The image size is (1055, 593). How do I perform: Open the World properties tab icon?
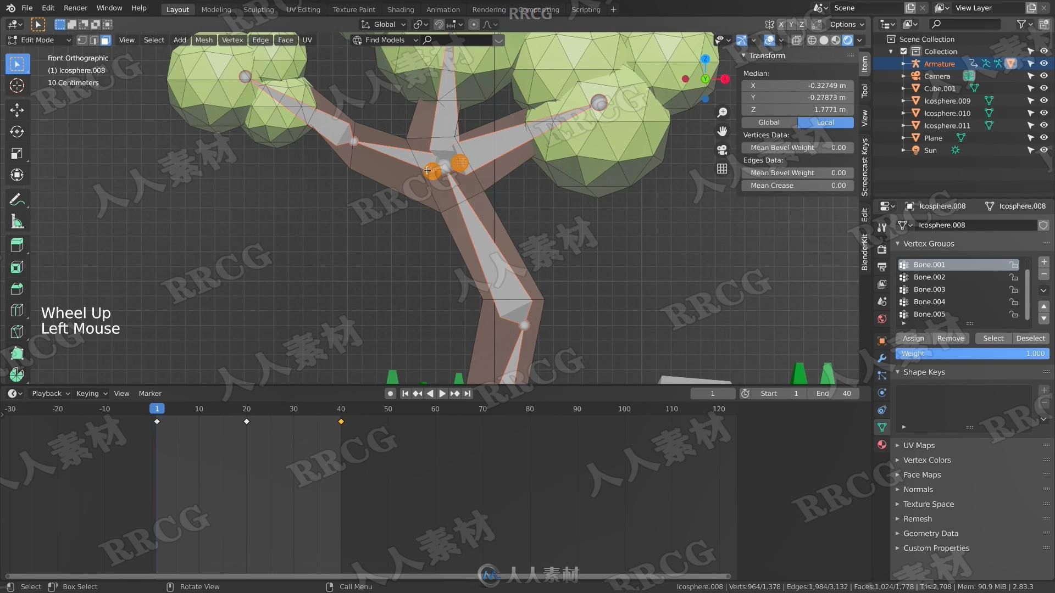click(882, 319)
